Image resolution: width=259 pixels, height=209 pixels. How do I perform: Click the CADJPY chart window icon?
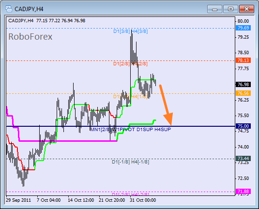(x=8, y=9)
